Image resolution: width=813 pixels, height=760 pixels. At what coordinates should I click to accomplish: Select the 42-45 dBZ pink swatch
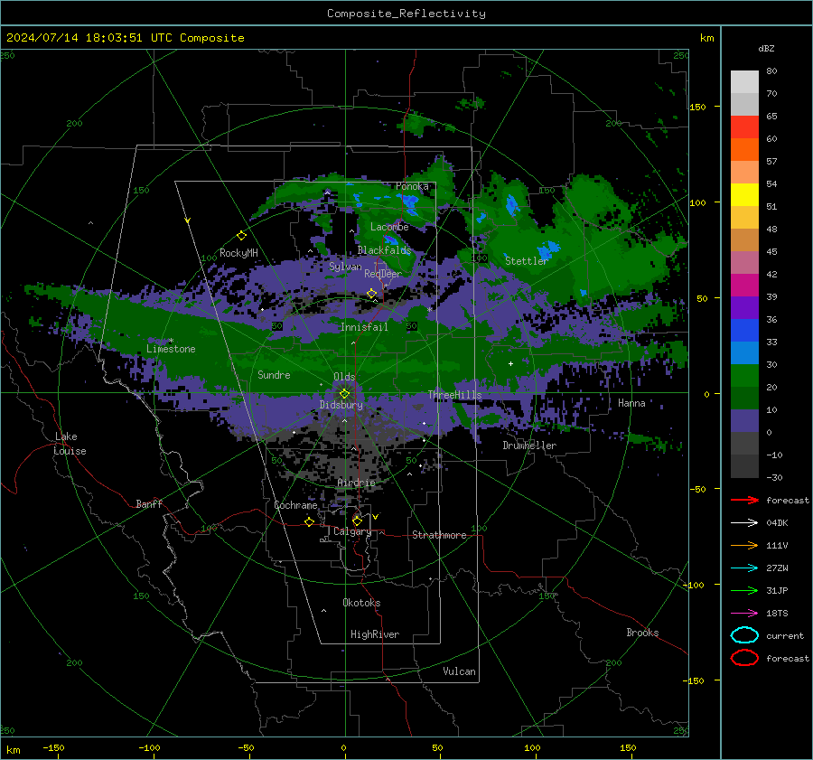744,262
